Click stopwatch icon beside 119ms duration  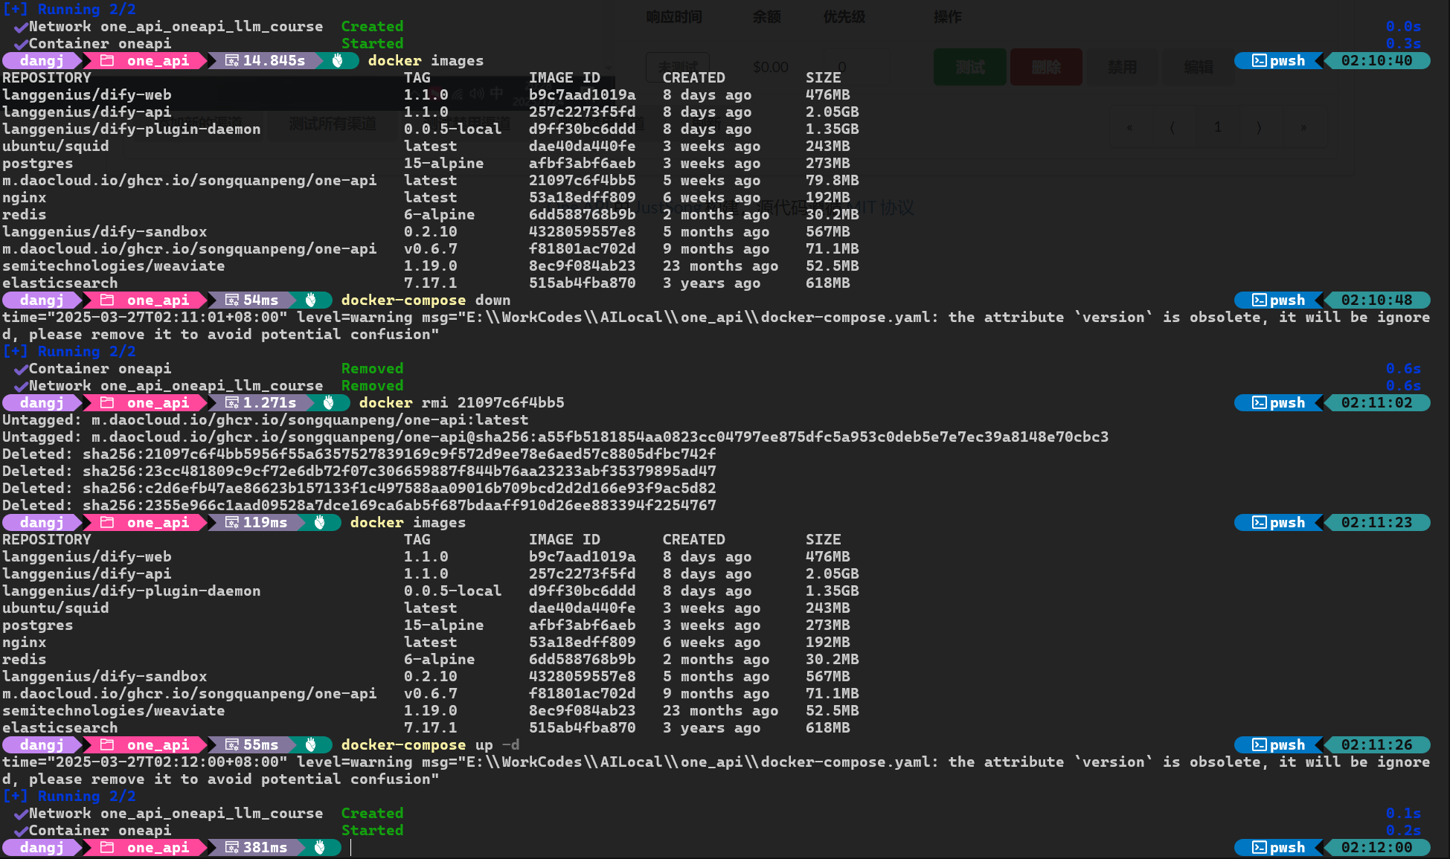pyautogui.click(x=232, y=522)
